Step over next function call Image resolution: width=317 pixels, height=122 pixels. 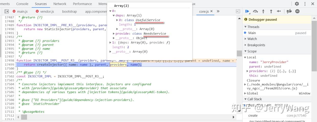pyautogui.click(x=255, y=11)
